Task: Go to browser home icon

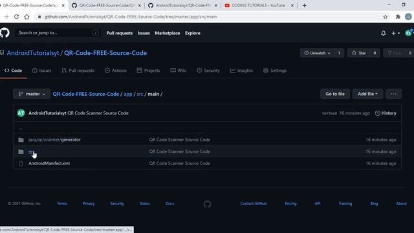Action: pyautogui.click(x=27, y=17)
